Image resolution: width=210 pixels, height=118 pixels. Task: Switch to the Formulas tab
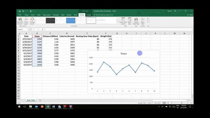coord(56,15)
